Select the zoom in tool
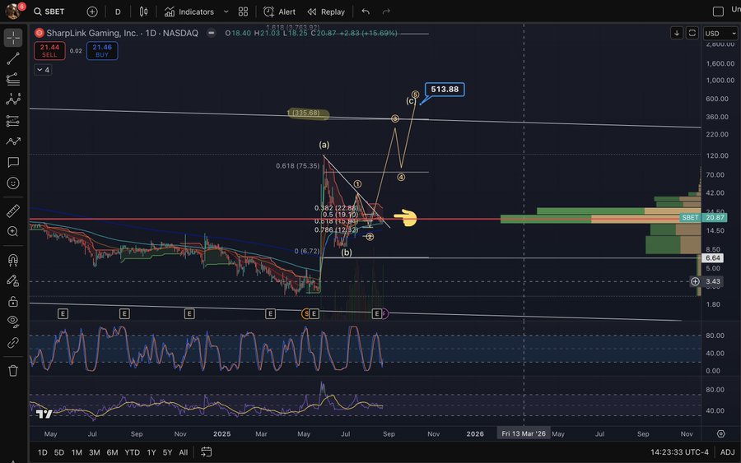 tap(13, 231)
